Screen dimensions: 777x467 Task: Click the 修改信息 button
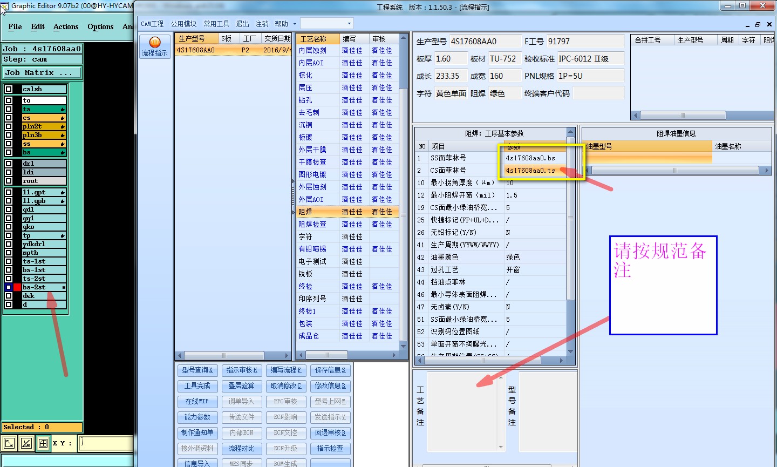[x=330, y=386]
